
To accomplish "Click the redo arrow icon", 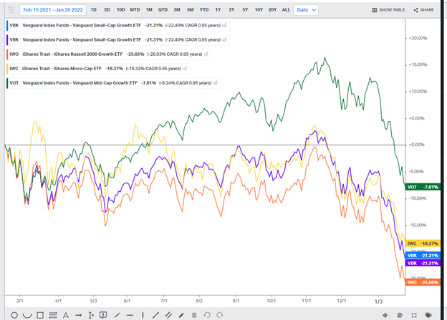I will [x=219, y=315].
